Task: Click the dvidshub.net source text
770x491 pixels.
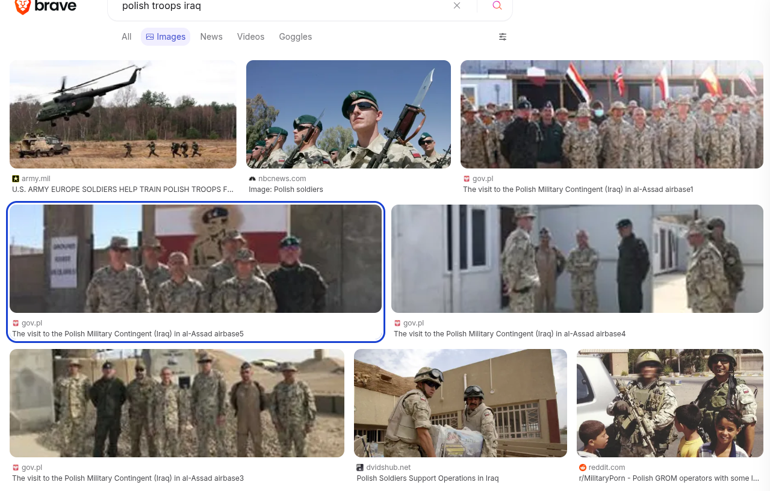Action: pos(388,468)
